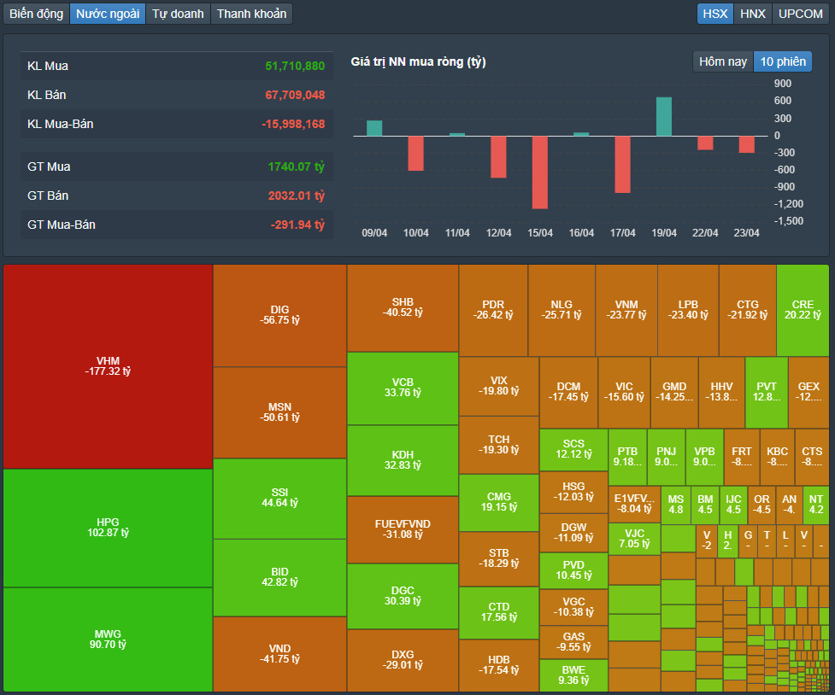Screen dimensions: 835x695
Task: Click the DCM treemap cell
Action: [x=568, y=392]
